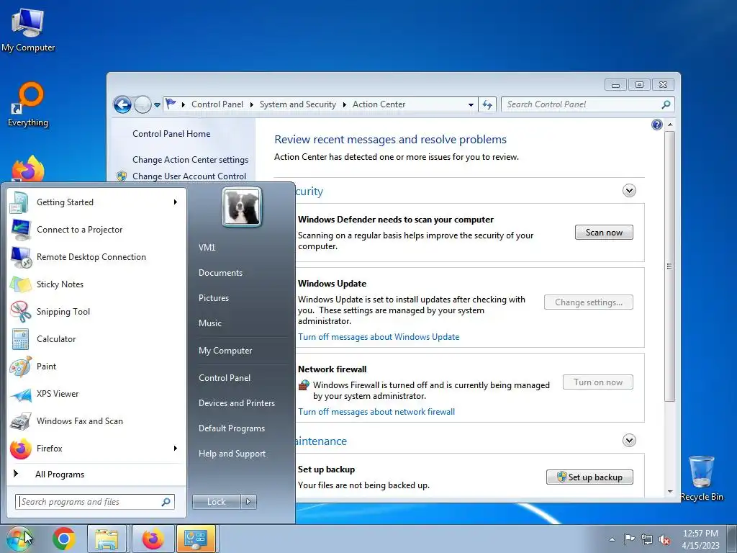Expand Getting Started submenu arrow
This screenshot has width=737, height=553.
(x=175, y=202)
